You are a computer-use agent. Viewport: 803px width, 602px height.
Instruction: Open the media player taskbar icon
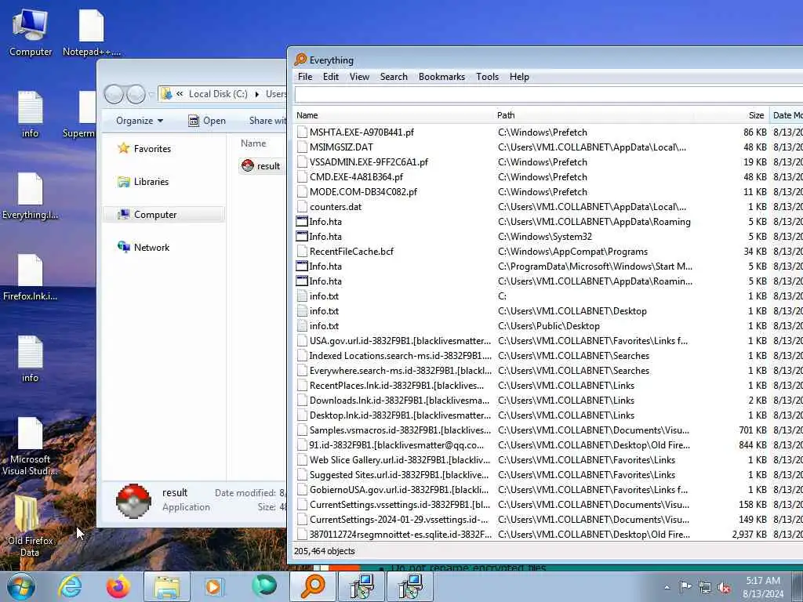point(213,586)
